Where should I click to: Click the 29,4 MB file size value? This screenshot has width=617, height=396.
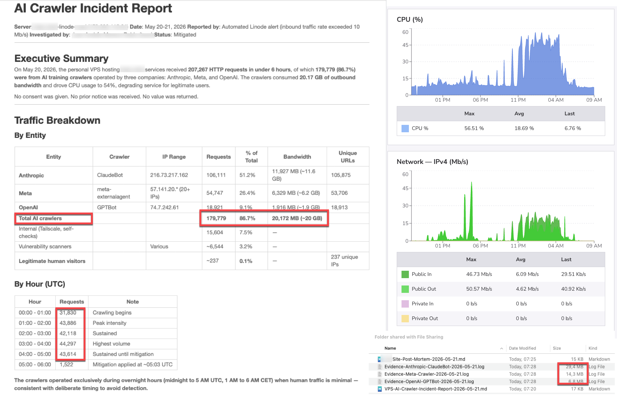pyautogui.click(x=575, y=367)
